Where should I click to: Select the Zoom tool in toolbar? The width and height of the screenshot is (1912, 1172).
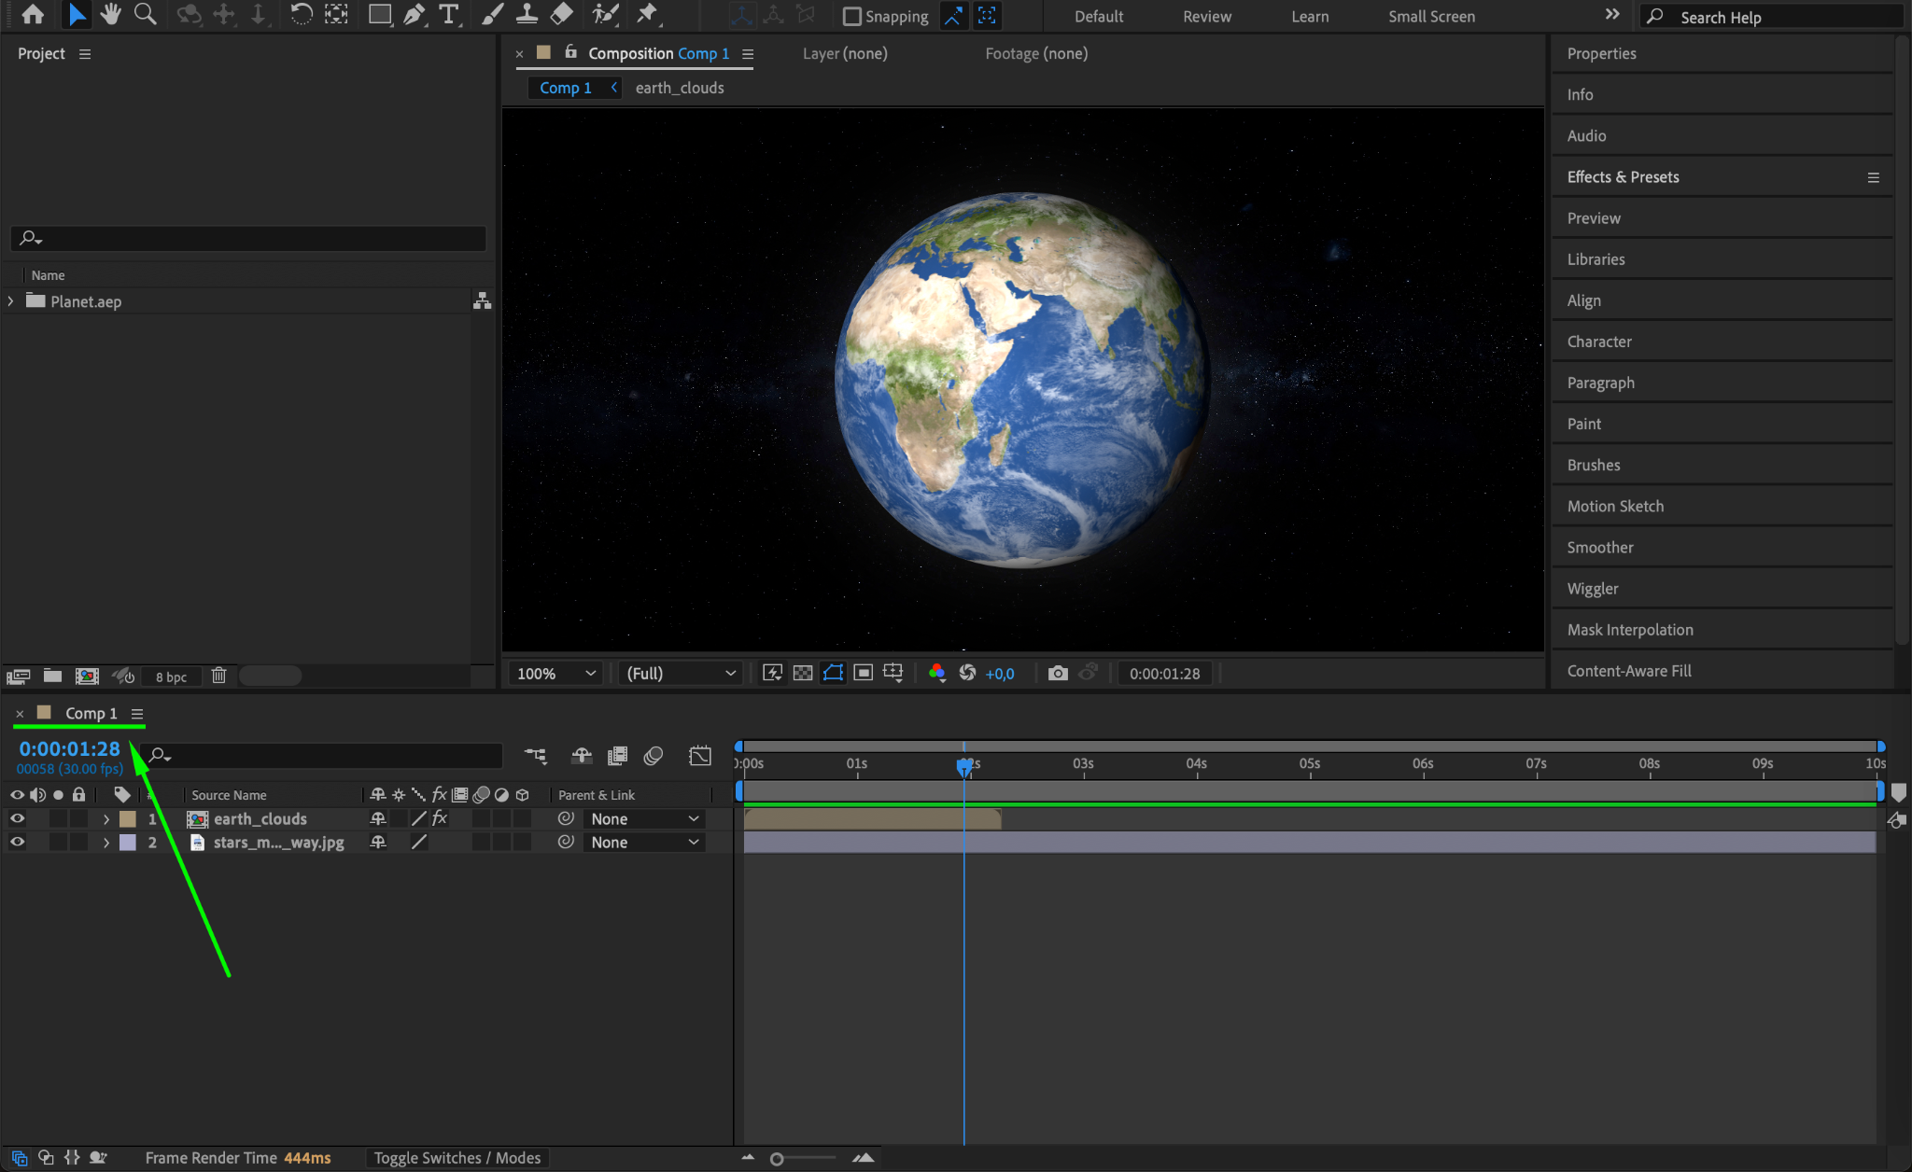tap(145, 14)
